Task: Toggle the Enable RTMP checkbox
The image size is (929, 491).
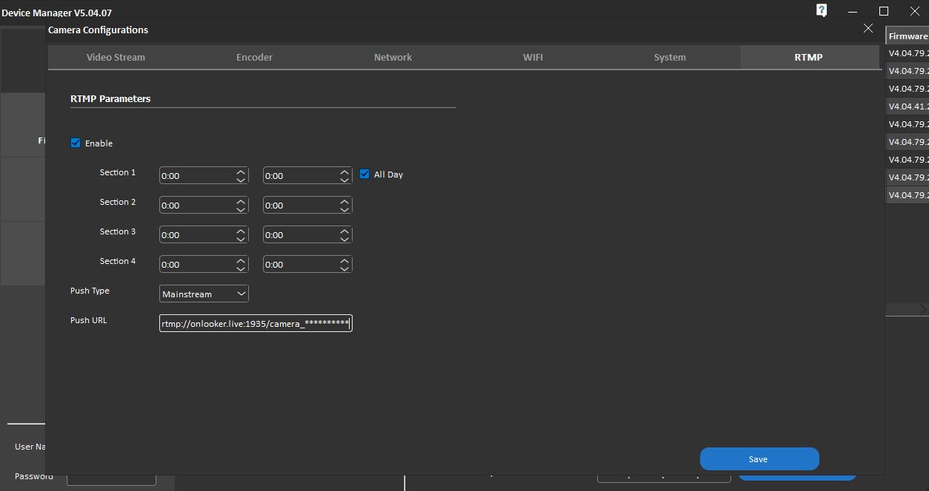Action: (x=76, y=143)
